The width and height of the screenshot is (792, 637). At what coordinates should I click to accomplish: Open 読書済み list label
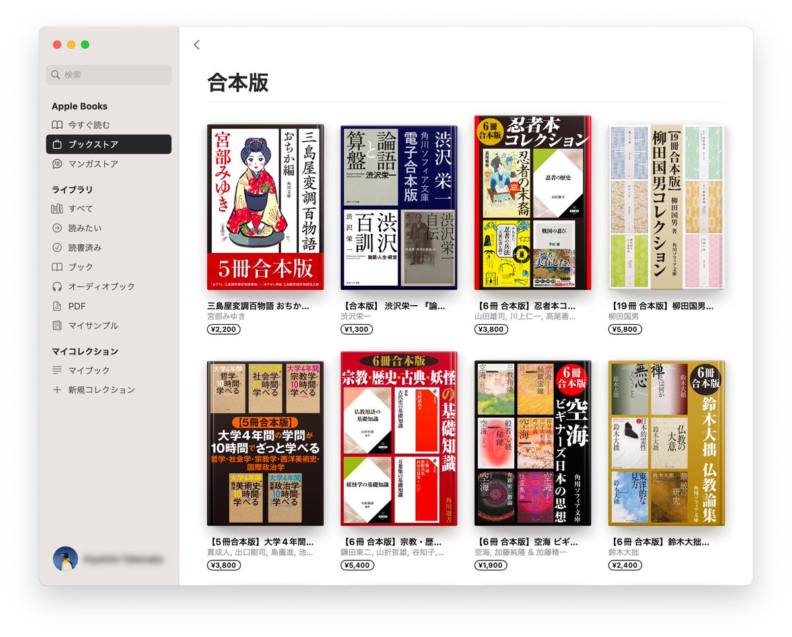[x=85, y=248]
